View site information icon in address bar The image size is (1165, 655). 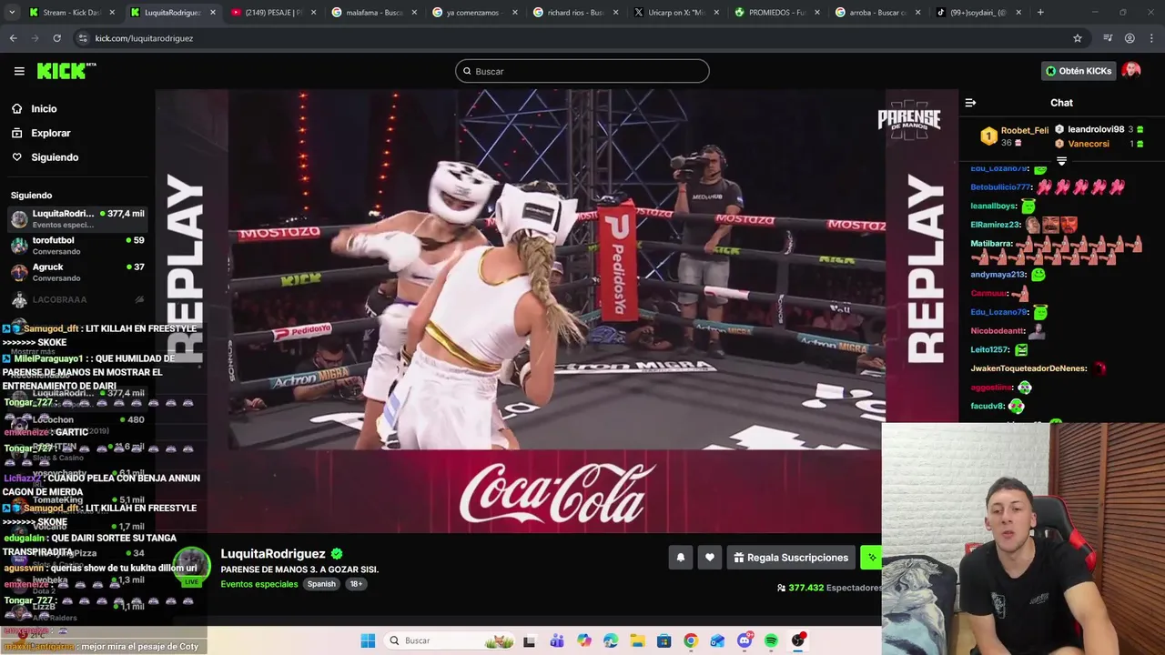pyautogui.click(x=83, y=38)
